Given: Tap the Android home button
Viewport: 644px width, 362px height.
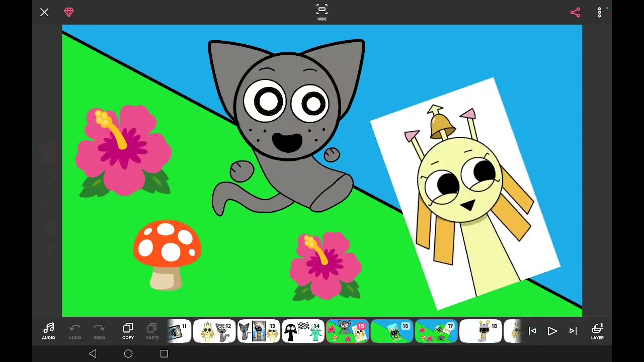Looking at the screenshot, I should click(x=128, y=354).
